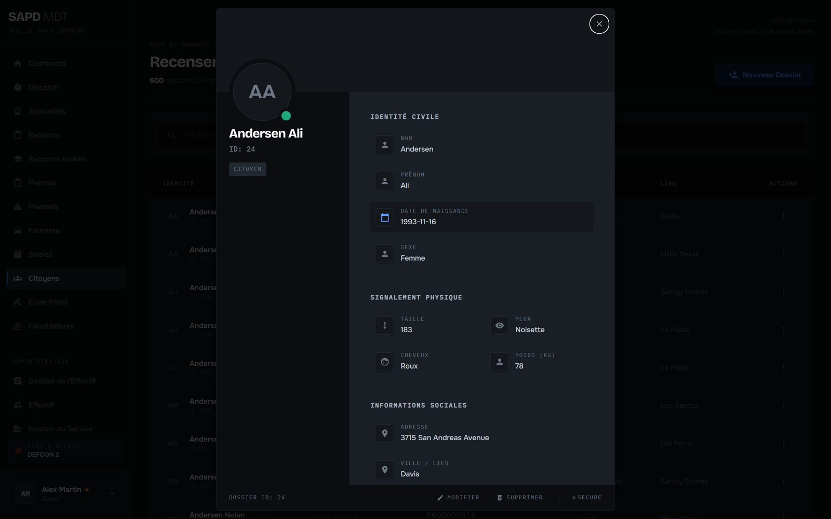Click the search magnifier icon
This screenshot has height=519, width=831.
171,135
